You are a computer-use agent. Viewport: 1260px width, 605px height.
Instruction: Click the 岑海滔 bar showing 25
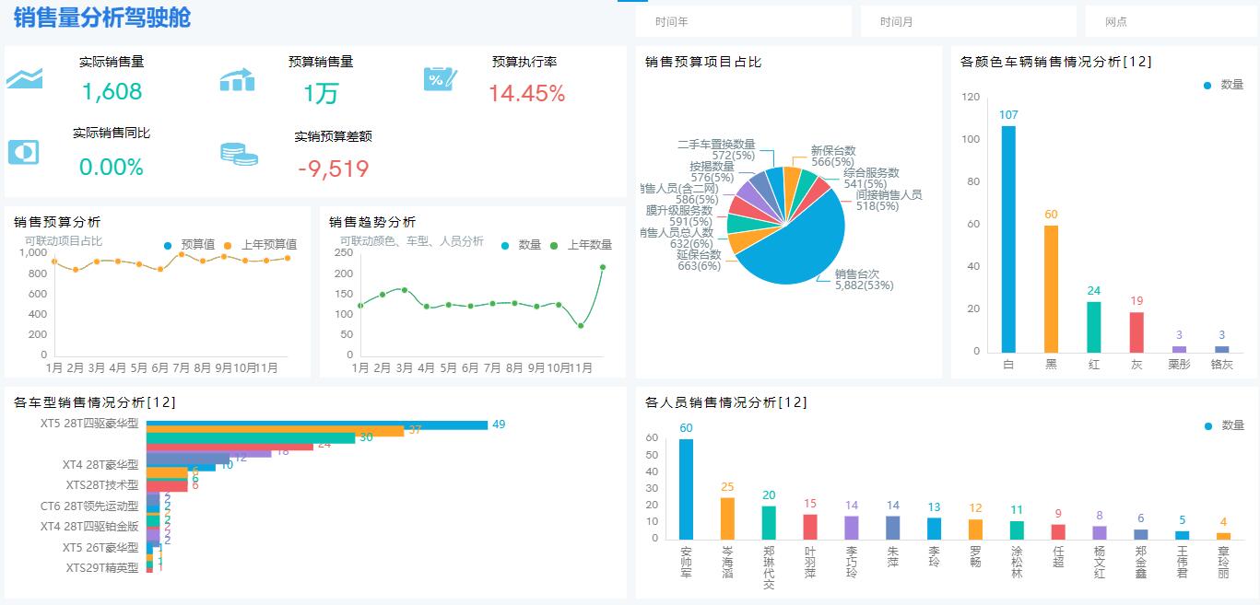[727, 518]
